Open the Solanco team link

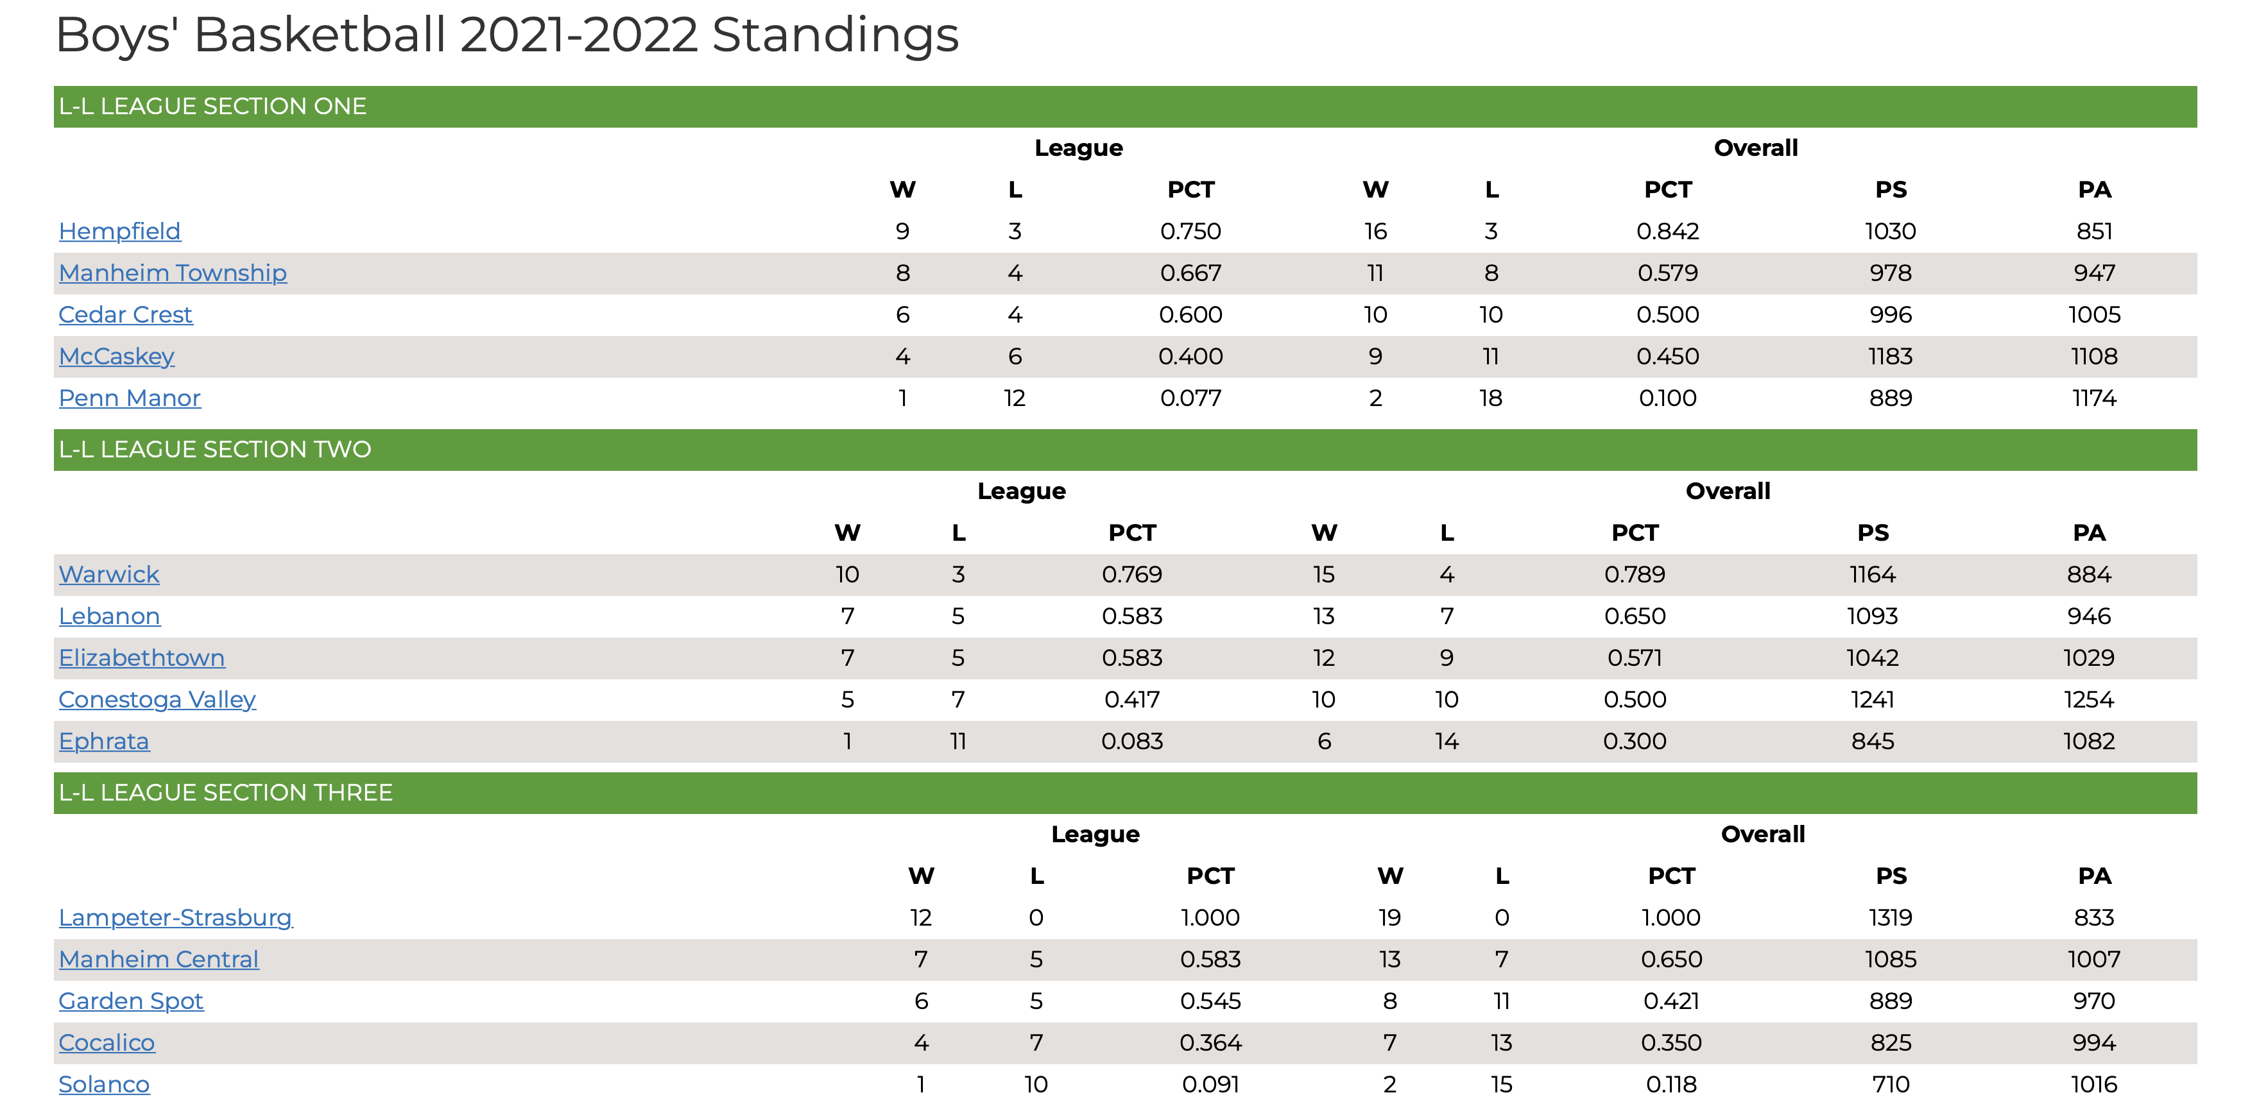104,1084
